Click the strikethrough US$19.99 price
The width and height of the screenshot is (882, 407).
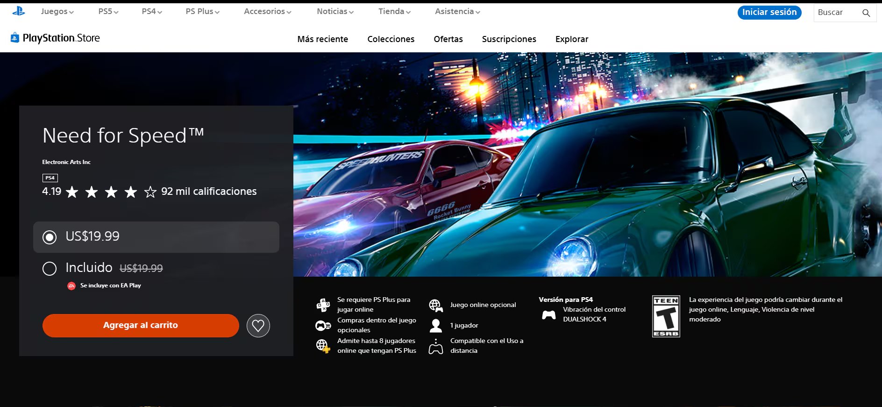pyautogui.click(x=142, y=268)
